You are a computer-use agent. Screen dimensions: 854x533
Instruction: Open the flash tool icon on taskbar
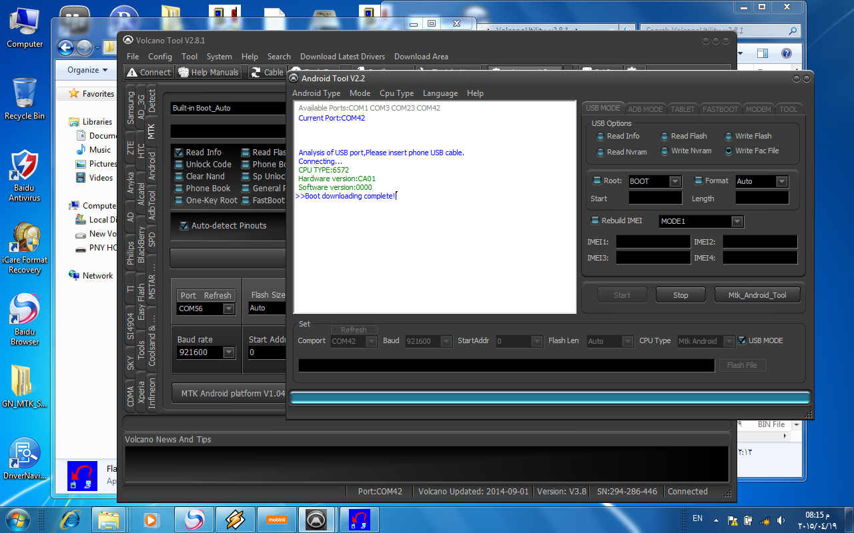(359, 519)
